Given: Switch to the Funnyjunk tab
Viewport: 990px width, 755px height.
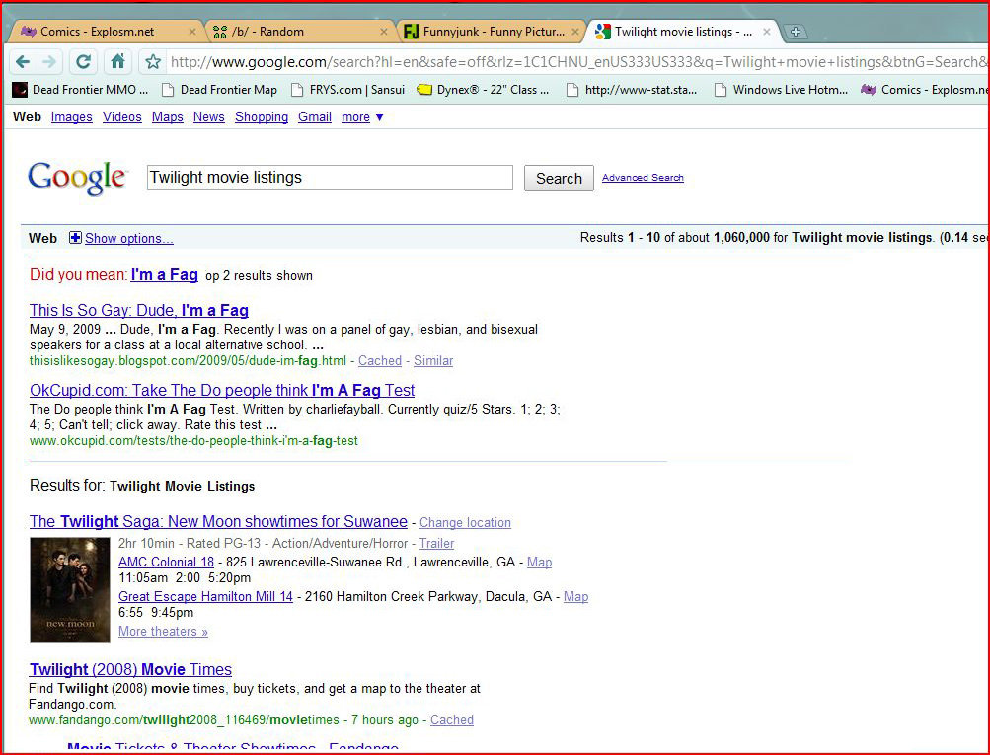Looking at the screenshot, I should point(492,32).
